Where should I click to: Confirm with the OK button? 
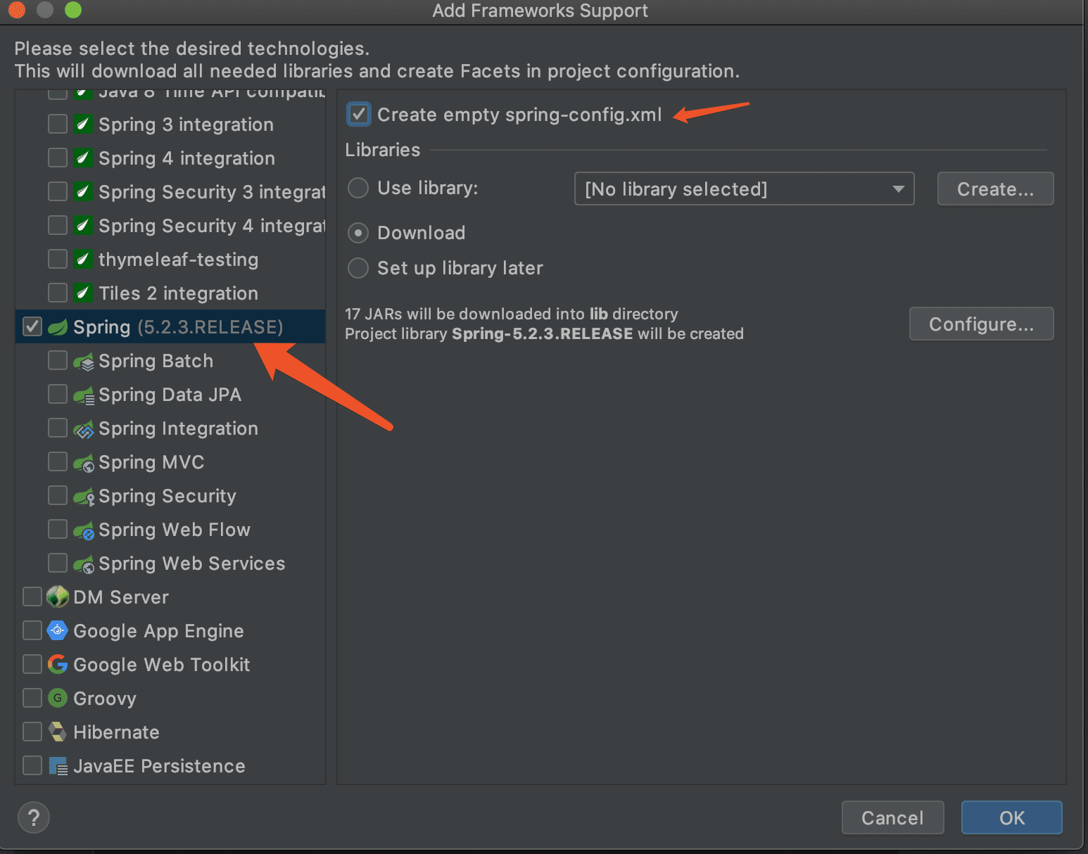coord(1011,817)
